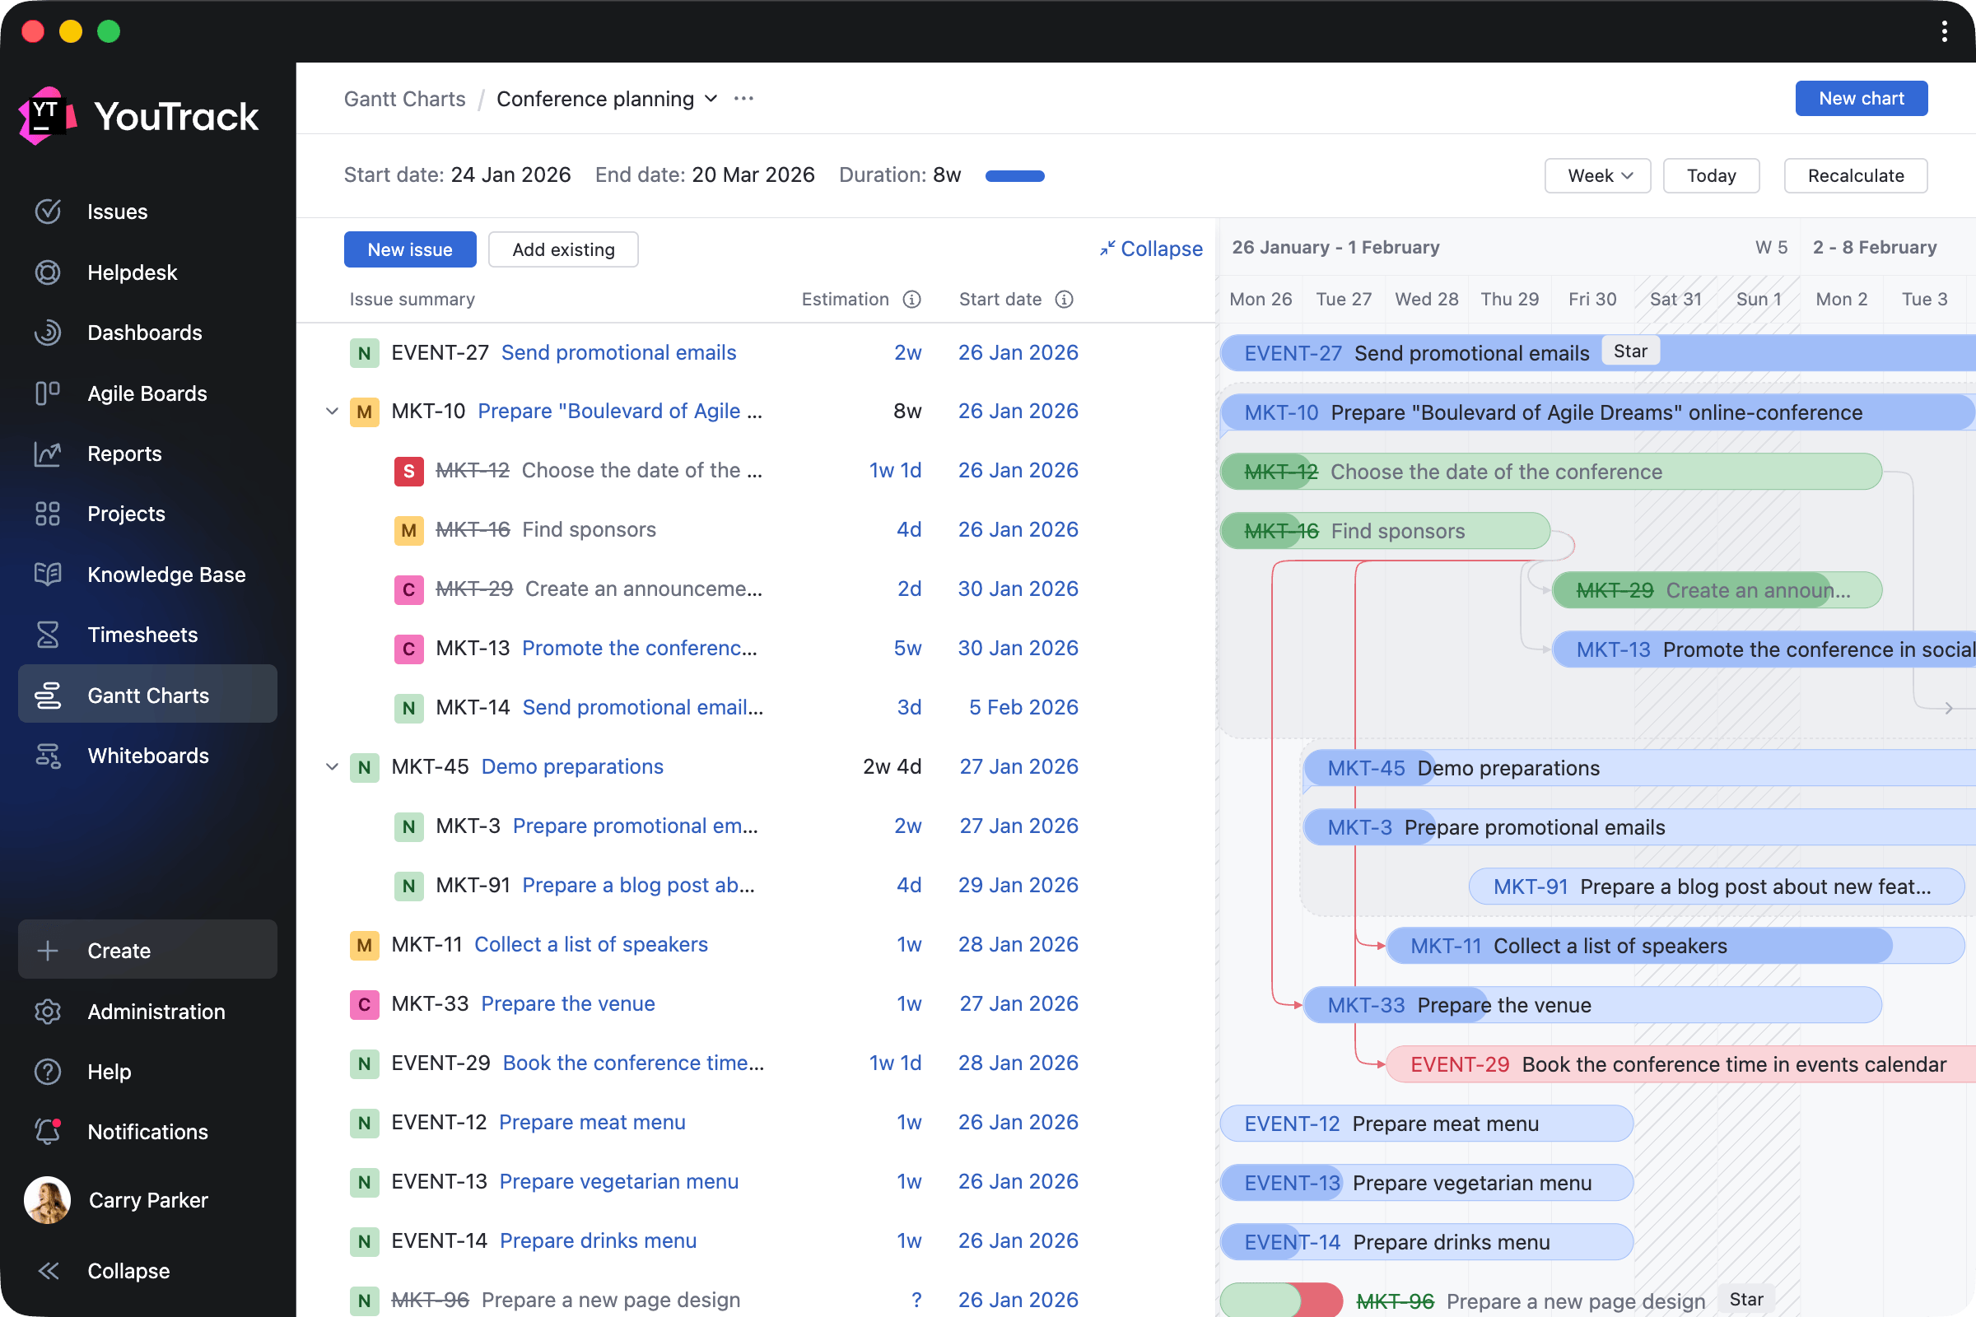Image resolution: width=1976 pixels, height=1317 pixels.
Task: Open Administration gear icon
Action: (x=48, y=1012)
